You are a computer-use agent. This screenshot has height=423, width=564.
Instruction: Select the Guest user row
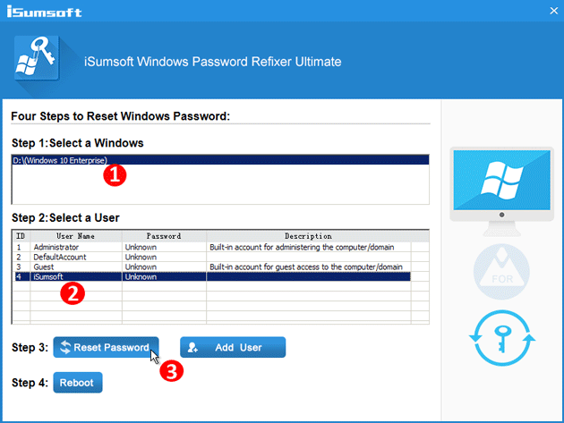212,267
